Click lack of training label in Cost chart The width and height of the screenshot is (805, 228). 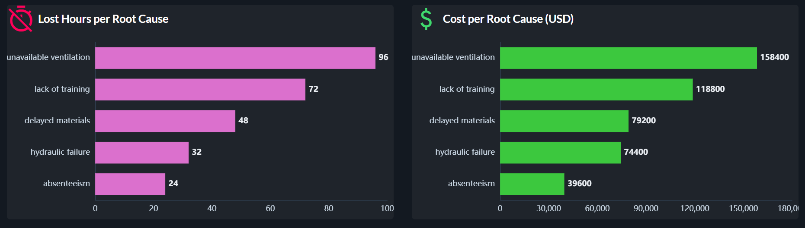[467, 89]
